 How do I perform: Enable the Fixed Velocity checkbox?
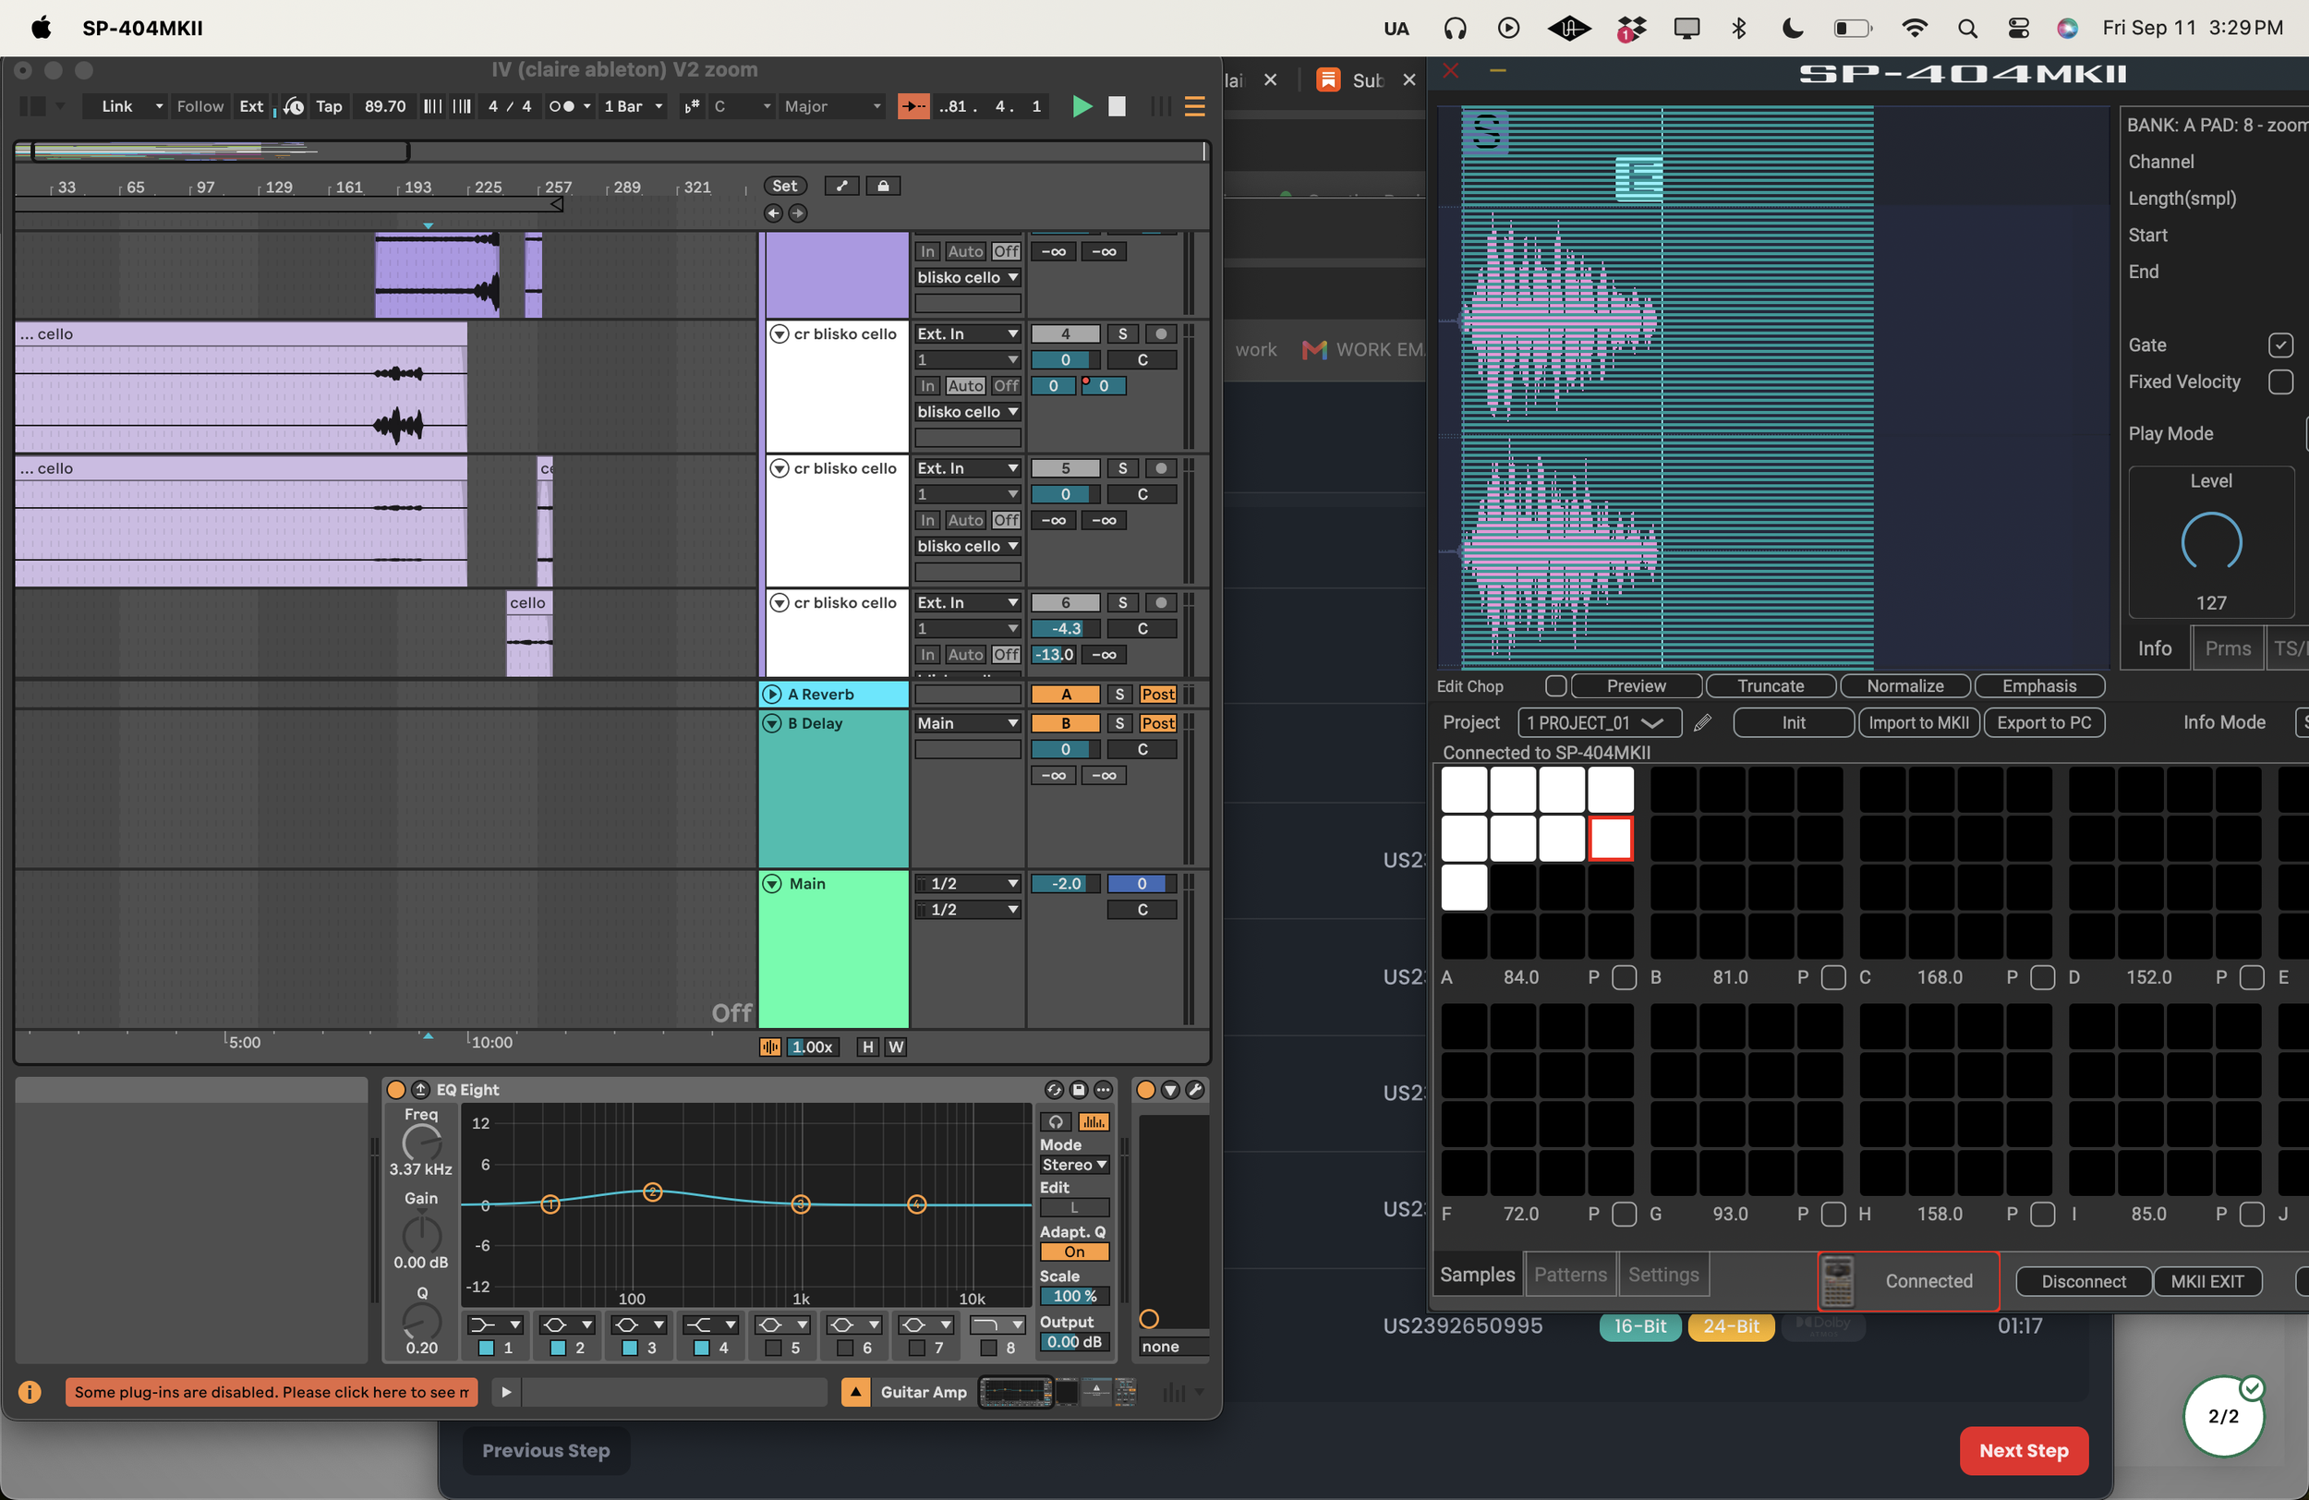2279,382
